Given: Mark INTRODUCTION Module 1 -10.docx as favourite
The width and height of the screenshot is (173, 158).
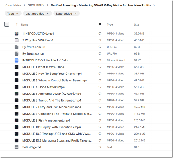Looking at the screenshot, I should [100, 60].
